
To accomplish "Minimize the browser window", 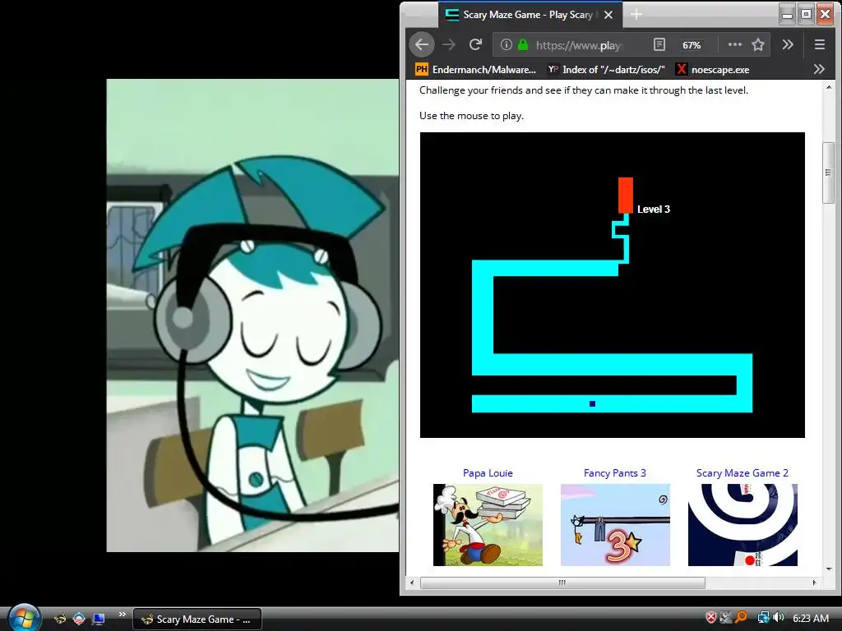I will pos(787,15).
